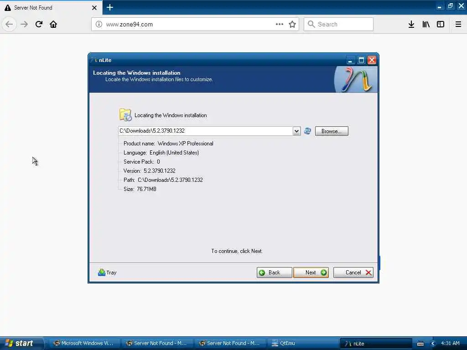Open page actions three-dot menu
Viewport: 467px width, 350px height.
point(280,24)
